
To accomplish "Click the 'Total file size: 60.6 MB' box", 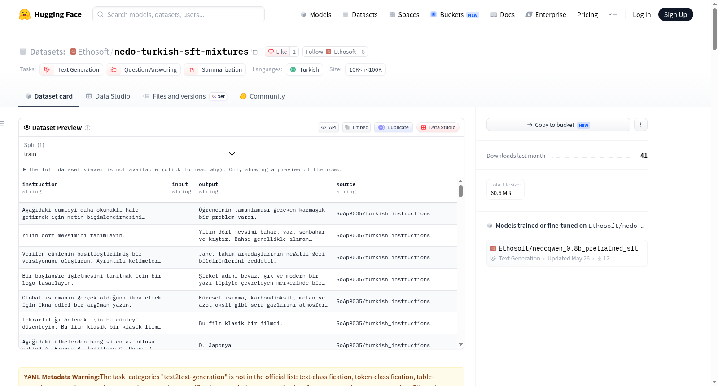I will [x=505, y=189].
